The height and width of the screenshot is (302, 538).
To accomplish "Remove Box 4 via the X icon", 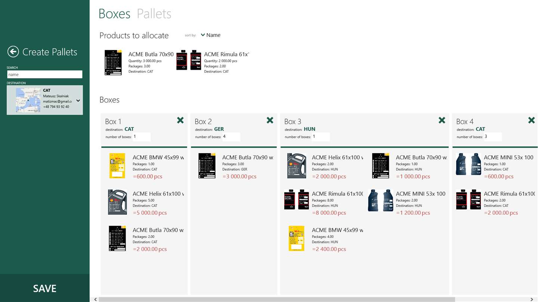I will (531, 120).
